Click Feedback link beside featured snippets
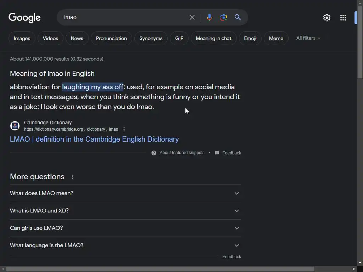This screenshot has width=363, height=272. coord(231,153)
